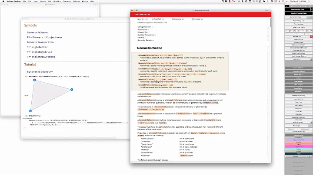Image resolution: width=313 pixels, height=175 pixels.
Task: Expand the Page Menus palette section
Action: [299, 81]
